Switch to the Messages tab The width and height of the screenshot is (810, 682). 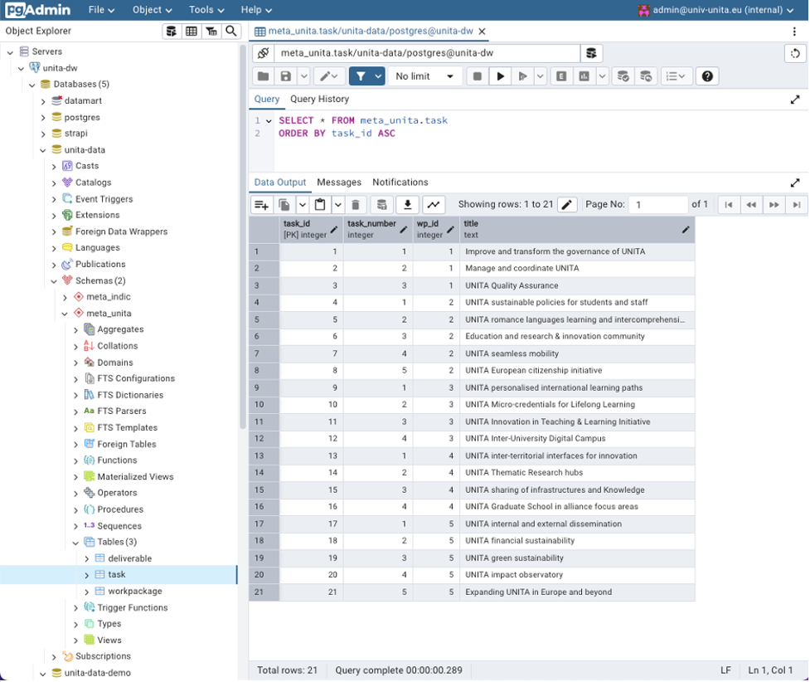click(x=339, y=183)
